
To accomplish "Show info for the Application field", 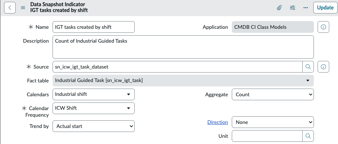I will point(323,27).
